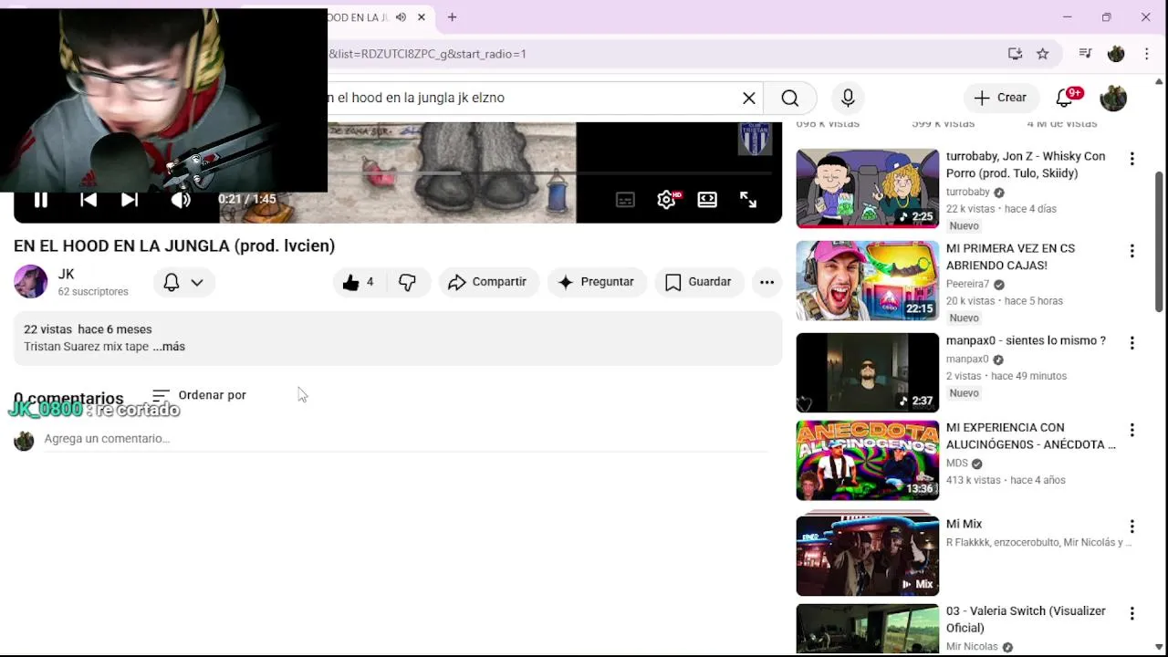Share the video via Compartir

488,283
